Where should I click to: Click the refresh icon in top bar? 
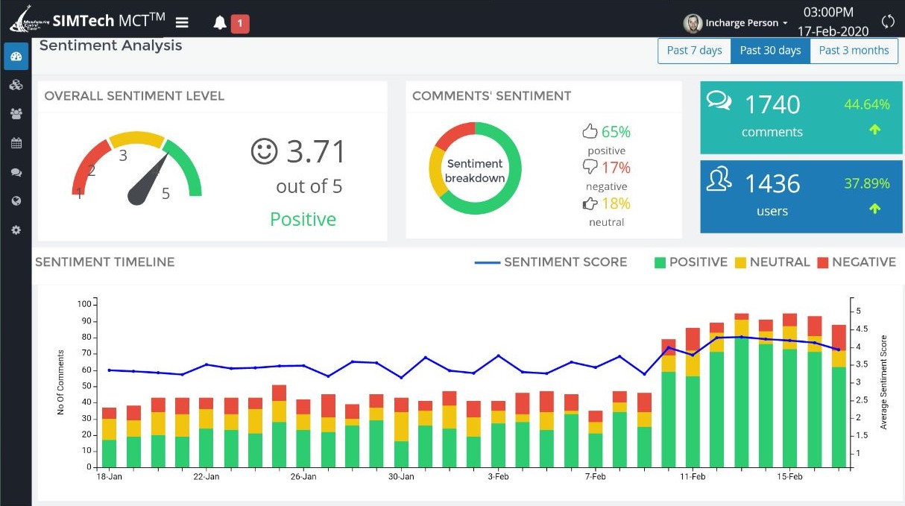(887, 22)
